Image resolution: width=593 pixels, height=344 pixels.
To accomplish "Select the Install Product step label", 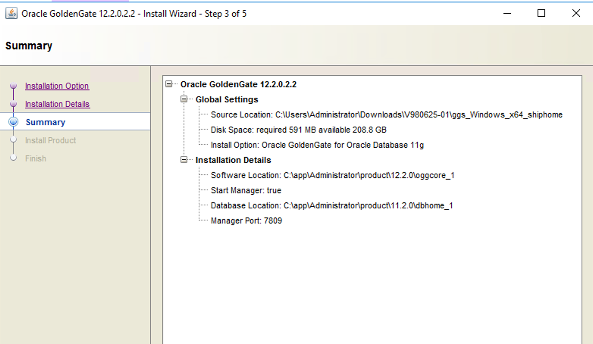I will pyautogui.click(x=50, y=140).
